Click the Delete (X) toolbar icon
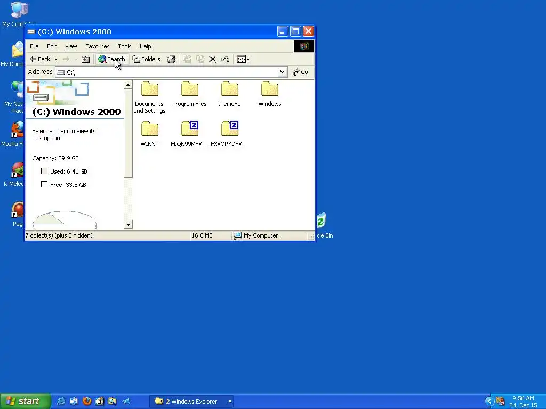The image size is (546, 409). [212, 59]
